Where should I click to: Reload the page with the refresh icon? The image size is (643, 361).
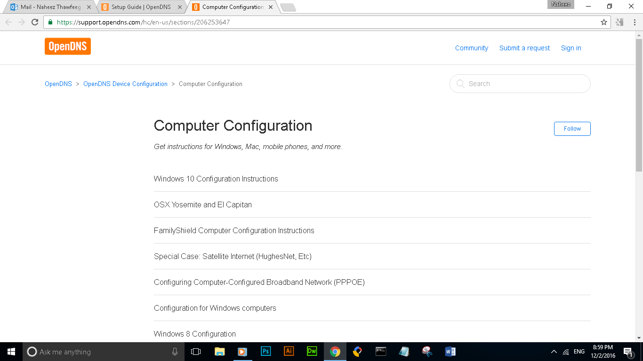[35, 22]
